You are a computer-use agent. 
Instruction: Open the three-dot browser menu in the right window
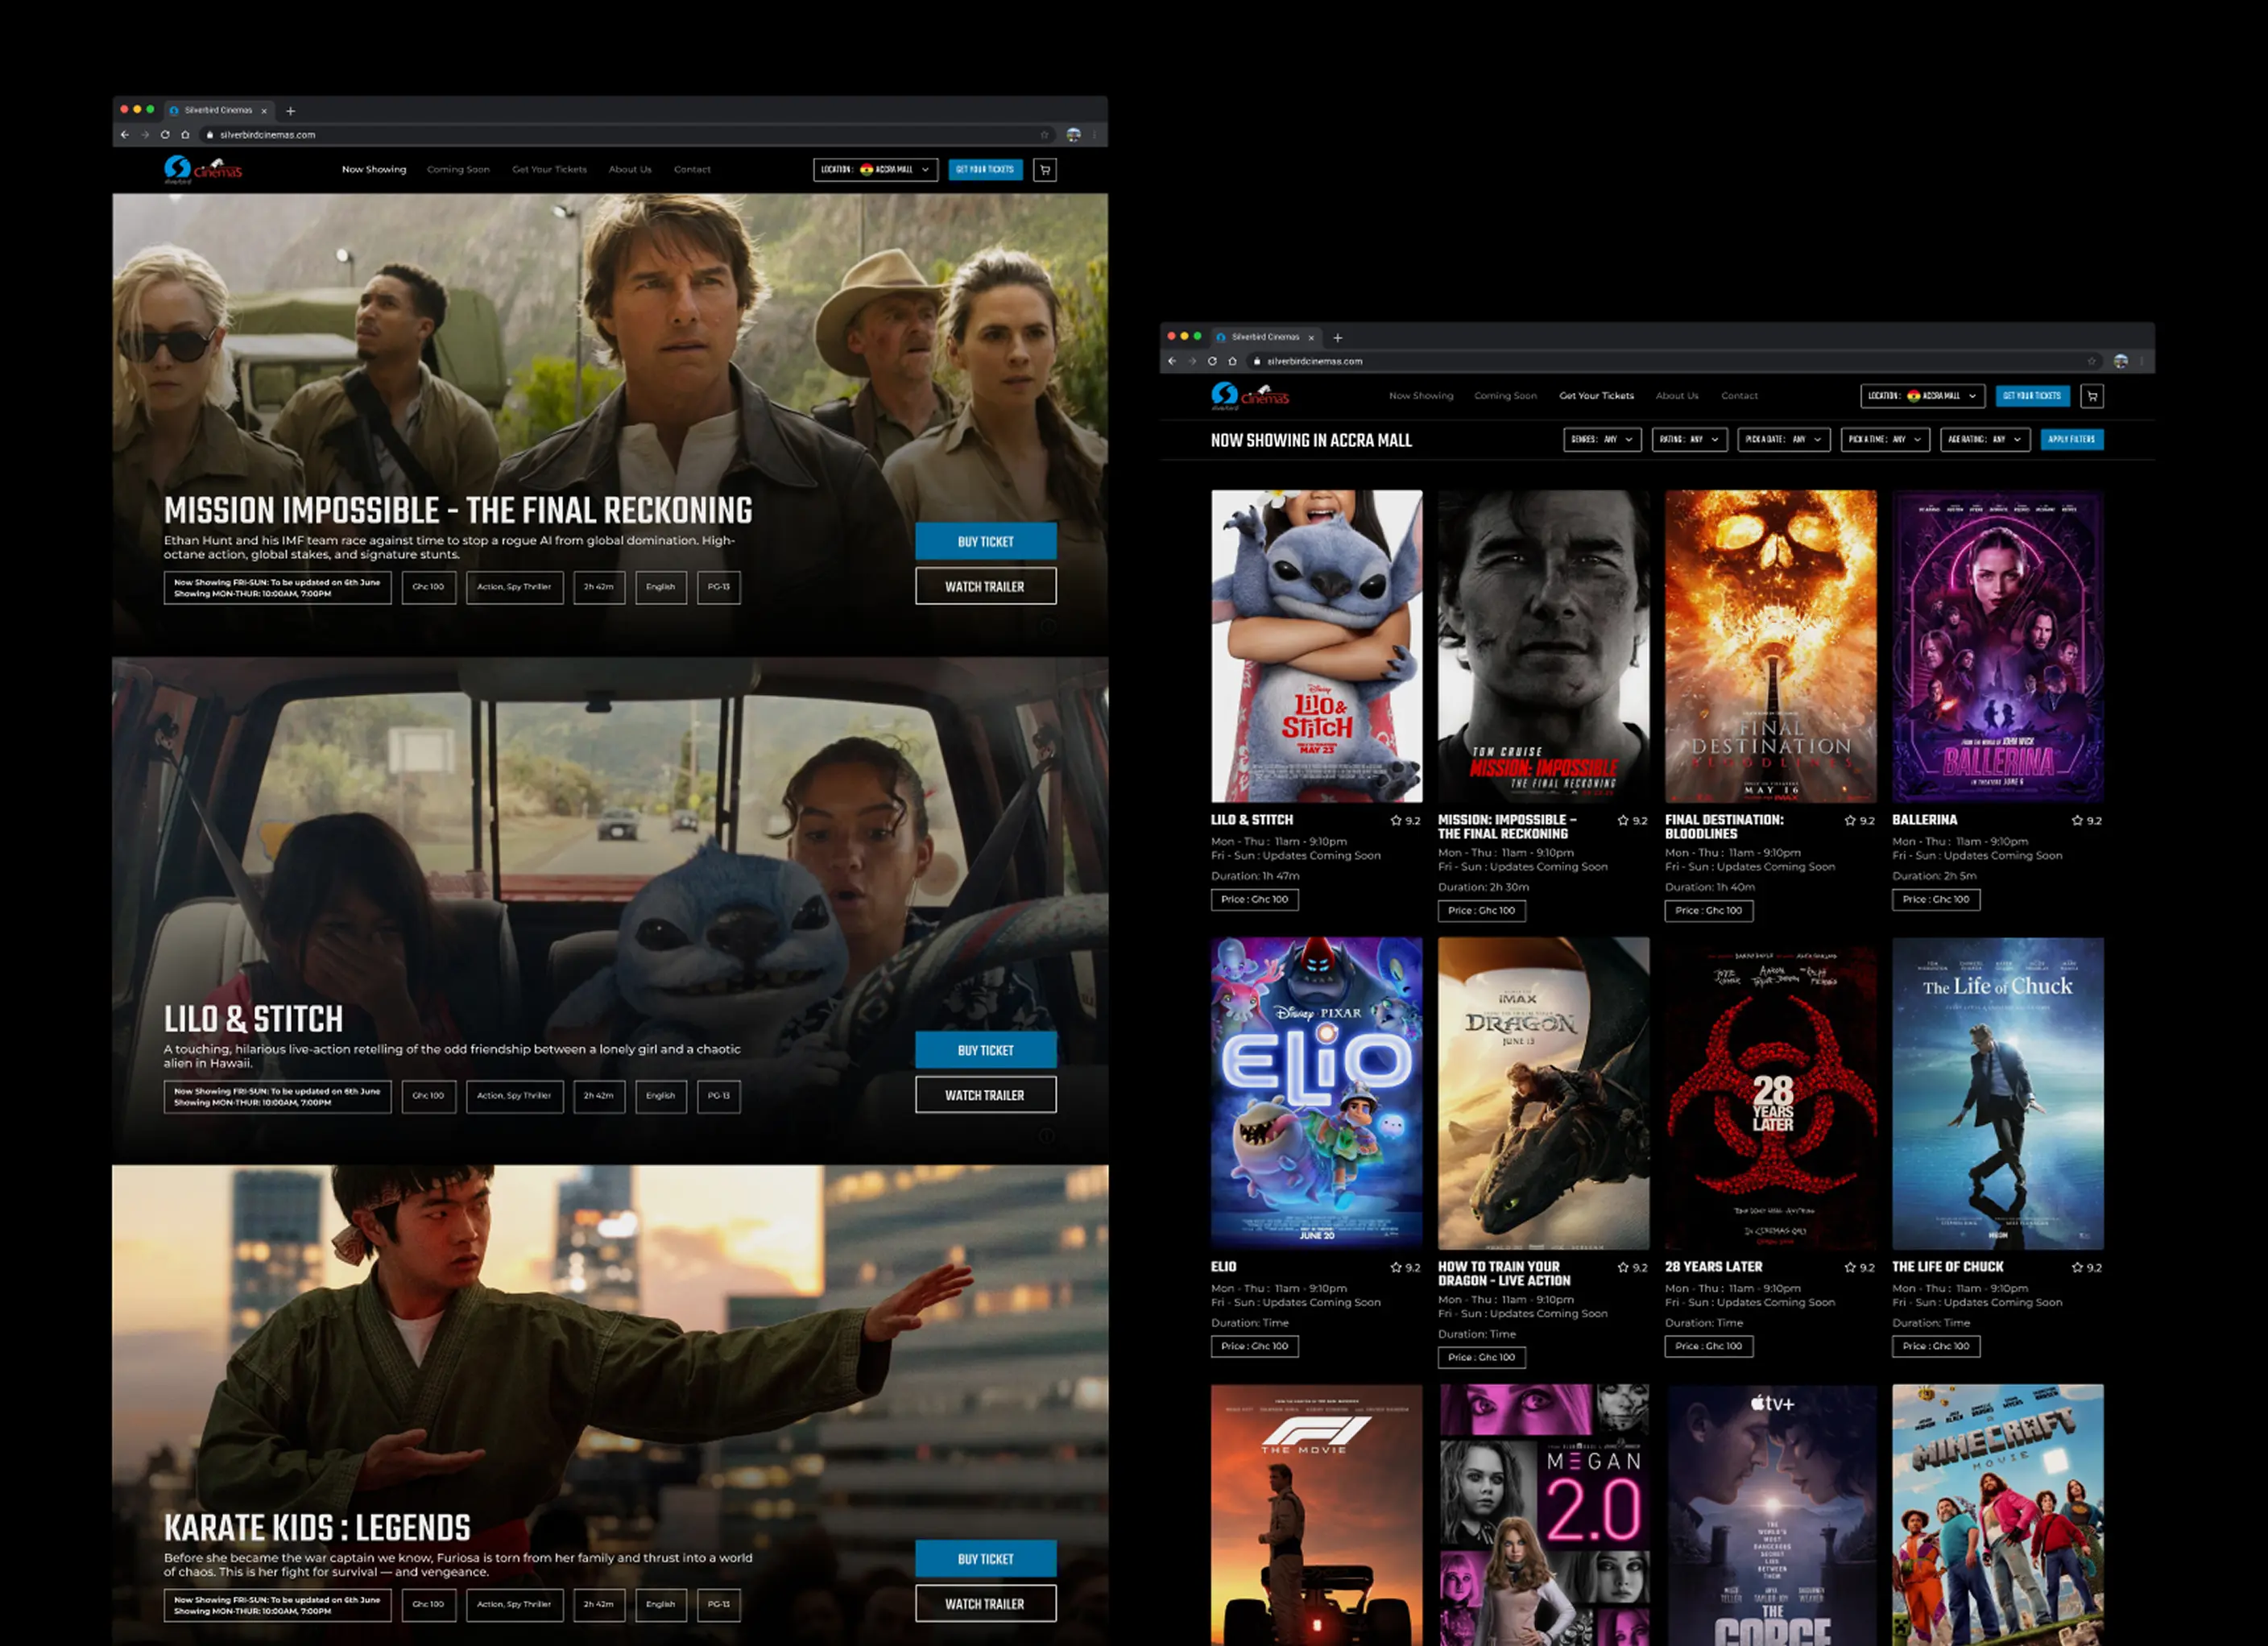(x=2141, y=362)
